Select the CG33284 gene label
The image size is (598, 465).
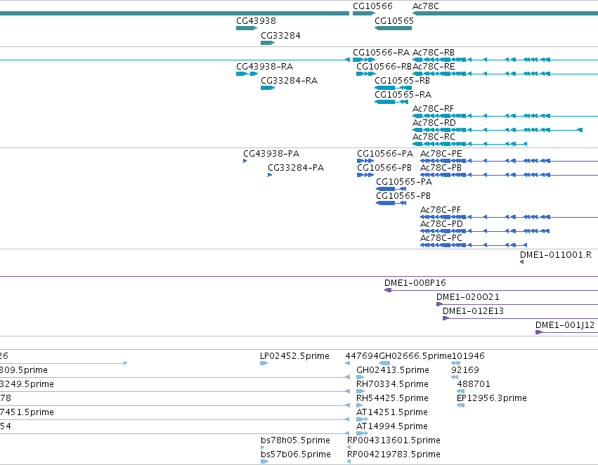[x=280, y=35]
